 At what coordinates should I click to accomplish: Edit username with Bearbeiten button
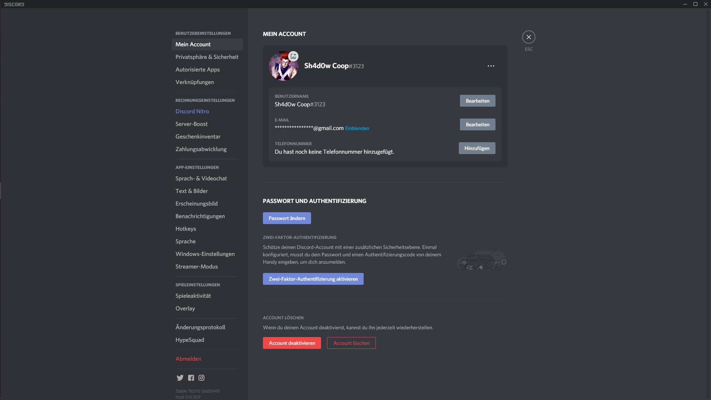pyautogui.click(x=477, y=101)
